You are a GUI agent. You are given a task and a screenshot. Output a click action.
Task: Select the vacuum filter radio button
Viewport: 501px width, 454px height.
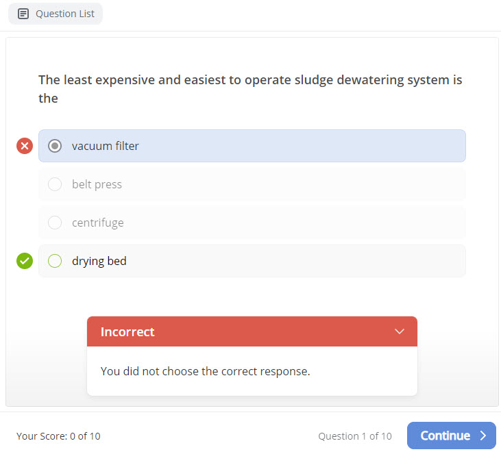click(x=55, y=146)
